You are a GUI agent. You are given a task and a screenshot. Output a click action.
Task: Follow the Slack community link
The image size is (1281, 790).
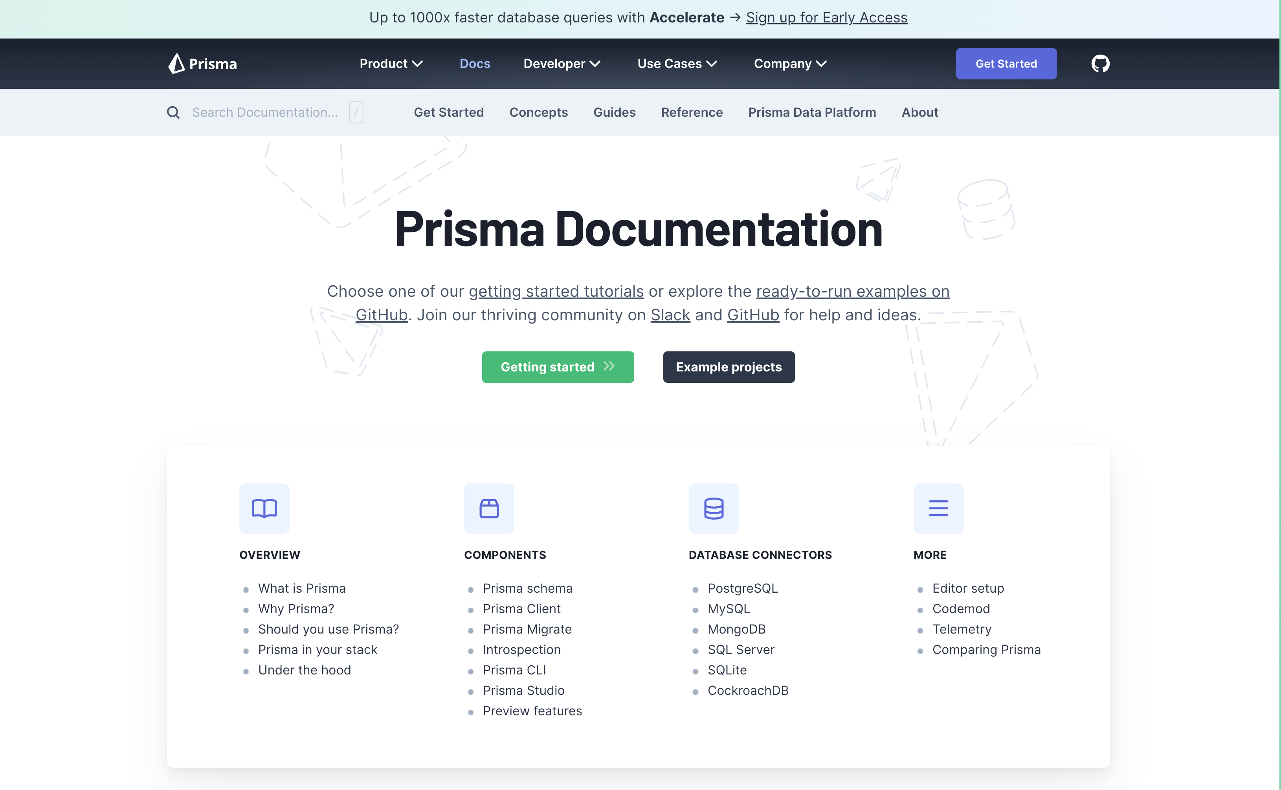coord(670,314)
